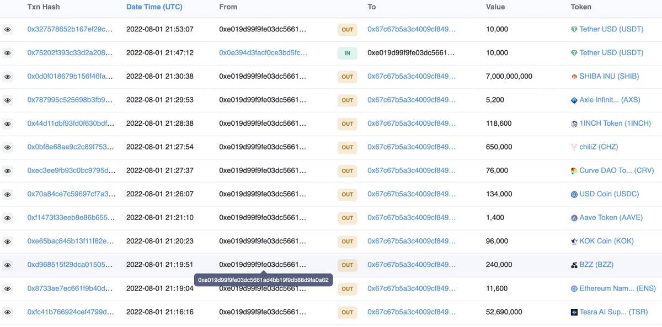Open the 1INCH Token (1INCH) link

[x=615, y=124]
